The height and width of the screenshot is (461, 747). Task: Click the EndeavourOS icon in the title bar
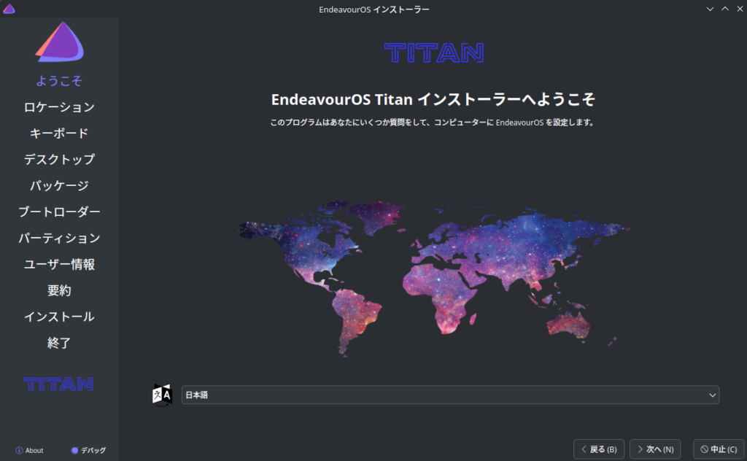coord(9,9)
